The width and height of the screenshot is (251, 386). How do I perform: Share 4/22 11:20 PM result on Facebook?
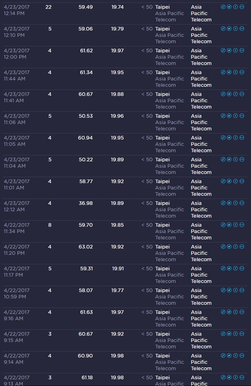(x=236, y=247)
